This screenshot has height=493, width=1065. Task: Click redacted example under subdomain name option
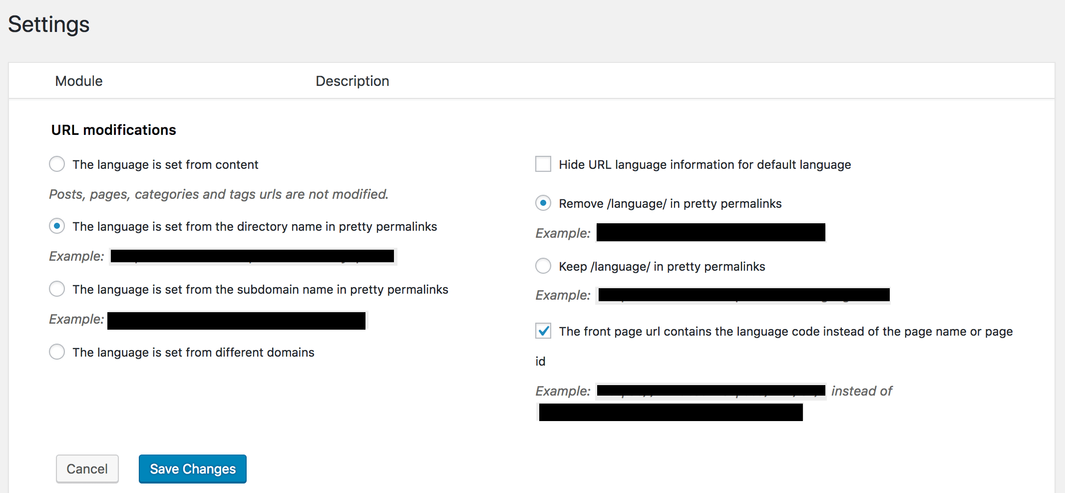click(237, 320)
